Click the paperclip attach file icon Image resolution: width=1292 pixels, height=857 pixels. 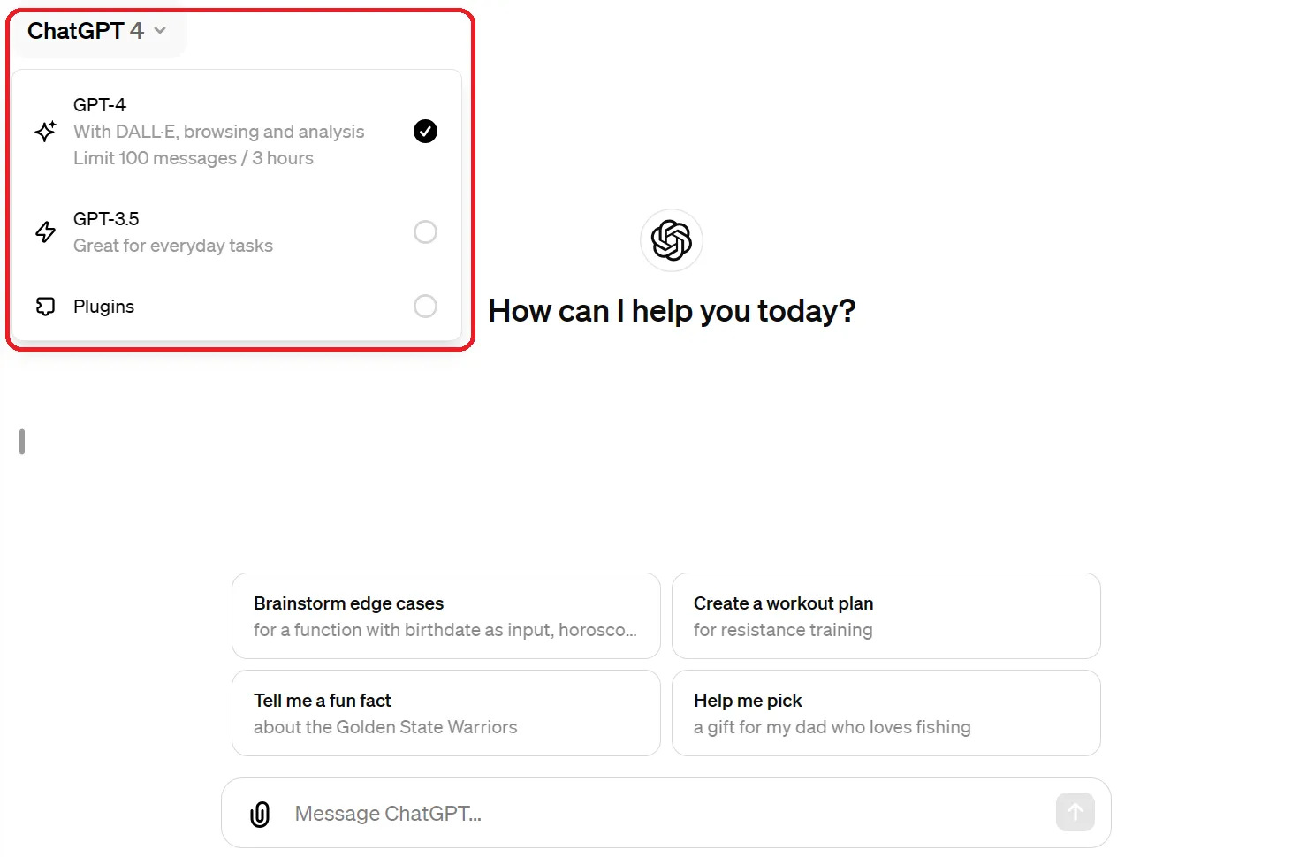[x=260, y=814]
